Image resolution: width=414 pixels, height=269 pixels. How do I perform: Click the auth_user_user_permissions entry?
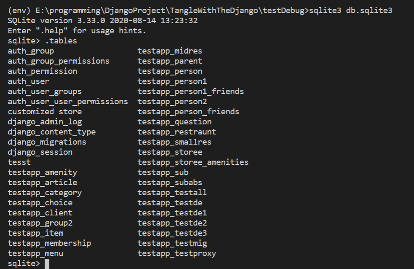68,102
